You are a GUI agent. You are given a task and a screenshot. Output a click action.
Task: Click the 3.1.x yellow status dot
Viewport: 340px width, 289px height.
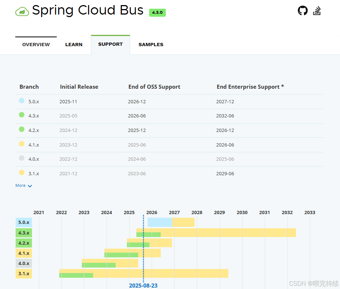(22, 173)
